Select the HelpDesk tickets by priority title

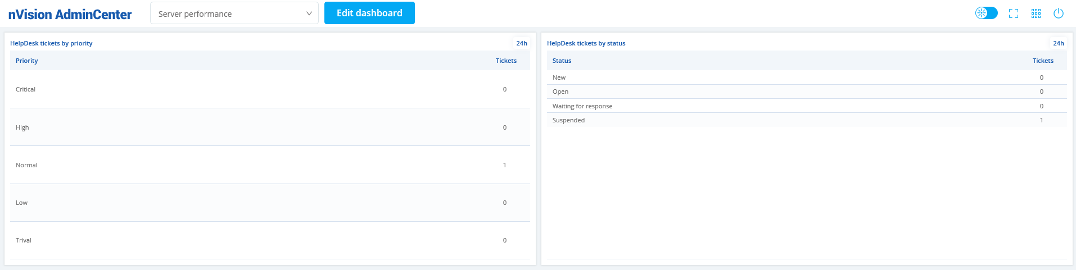(51, 43)
